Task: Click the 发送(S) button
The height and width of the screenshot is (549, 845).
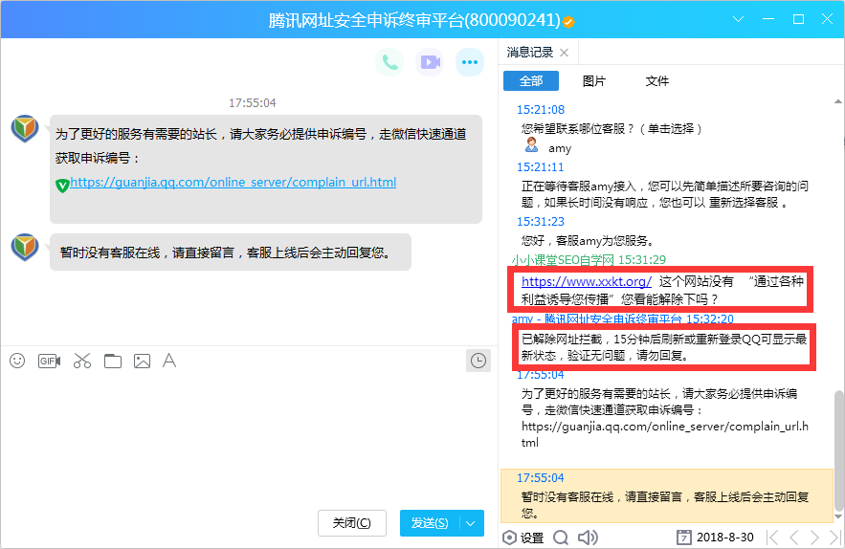Action: (430, 523)
